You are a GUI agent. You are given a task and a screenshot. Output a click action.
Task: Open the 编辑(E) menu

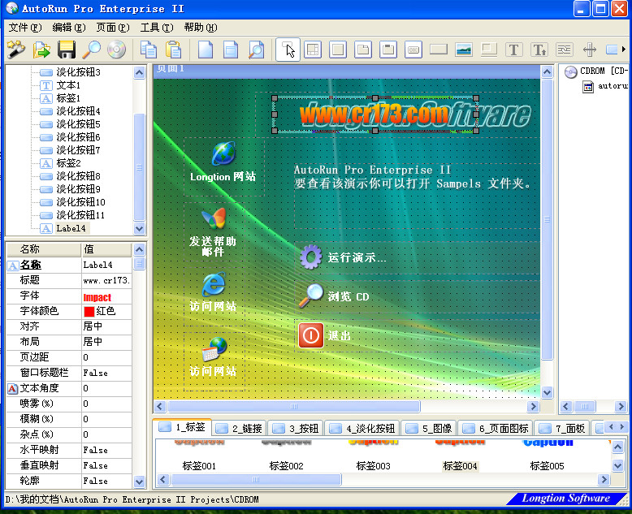click(x=69, y=28)
